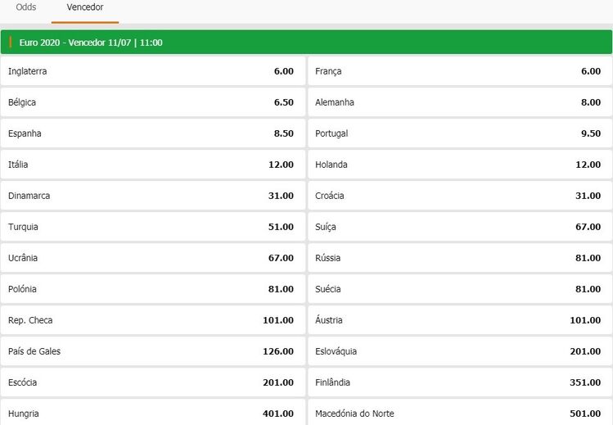The width and height of the screenshot is (613, 425).
Task: Select Portugal at 9.50
Action: click(x=459, y=133)
